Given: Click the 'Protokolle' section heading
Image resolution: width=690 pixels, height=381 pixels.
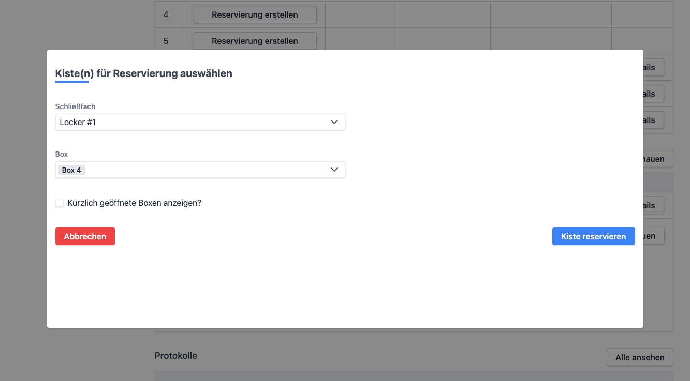Looking at the screenshot, I should tap(175, 356).
